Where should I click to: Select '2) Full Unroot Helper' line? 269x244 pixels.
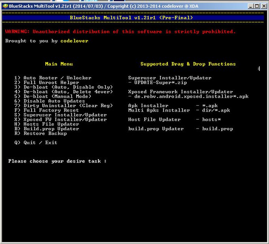47,83
